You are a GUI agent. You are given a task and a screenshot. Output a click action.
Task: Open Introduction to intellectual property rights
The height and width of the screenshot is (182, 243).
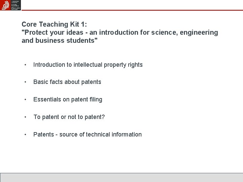pos(88,65)
